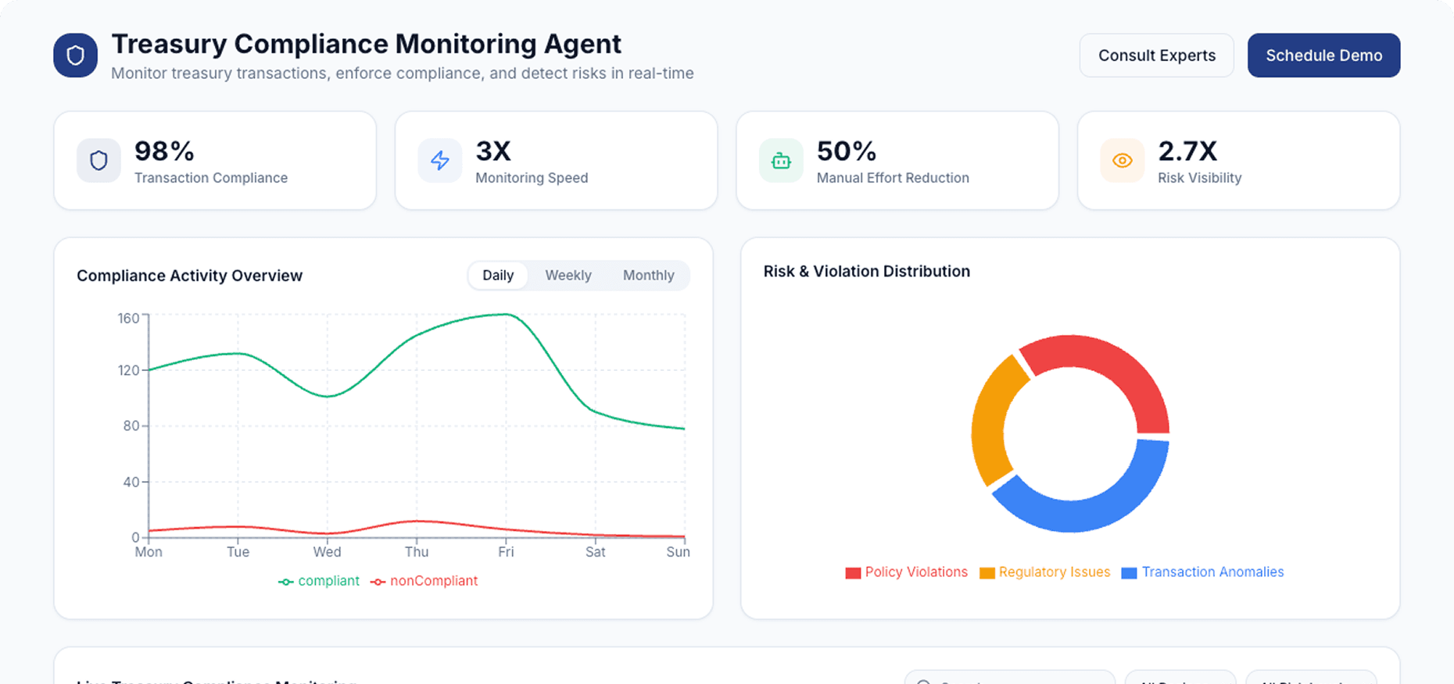
Task: Click the Treasury Compliance Monitoring Agent title
Action: click(366, 44)
